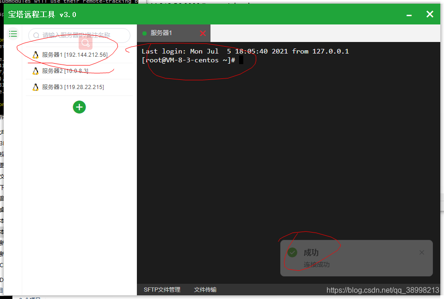Click penguin icon beside 服务器2
Viewport: 444px width, 299px height.
point(36,71)
